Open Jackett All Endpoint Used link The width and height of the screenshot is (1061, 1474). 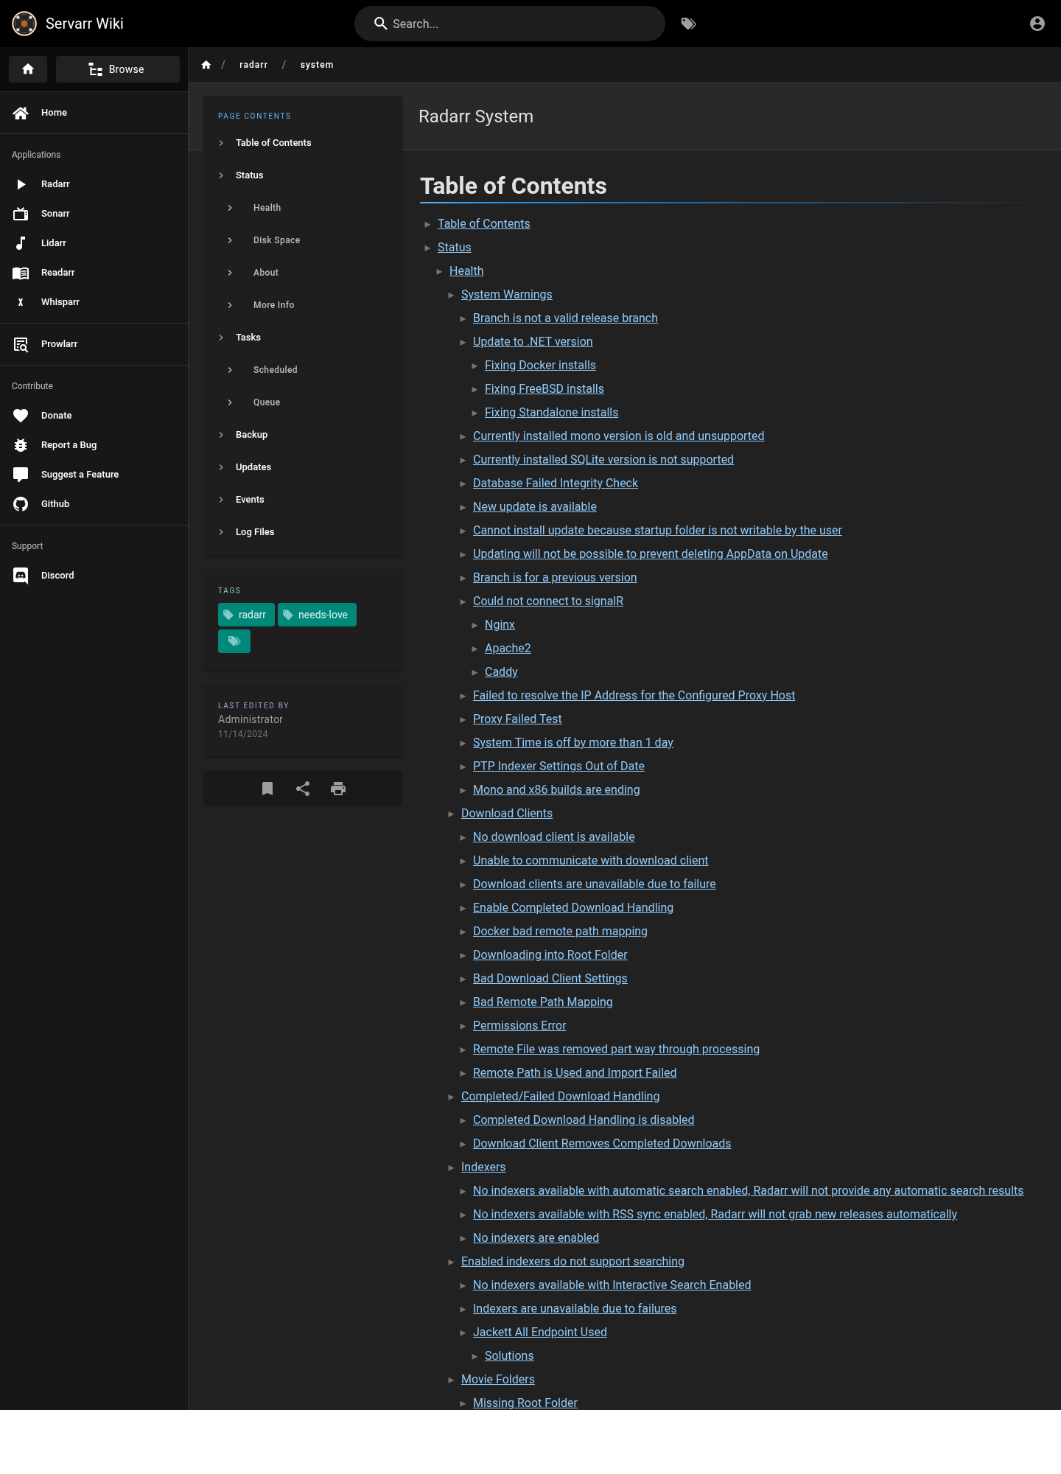540,1332
